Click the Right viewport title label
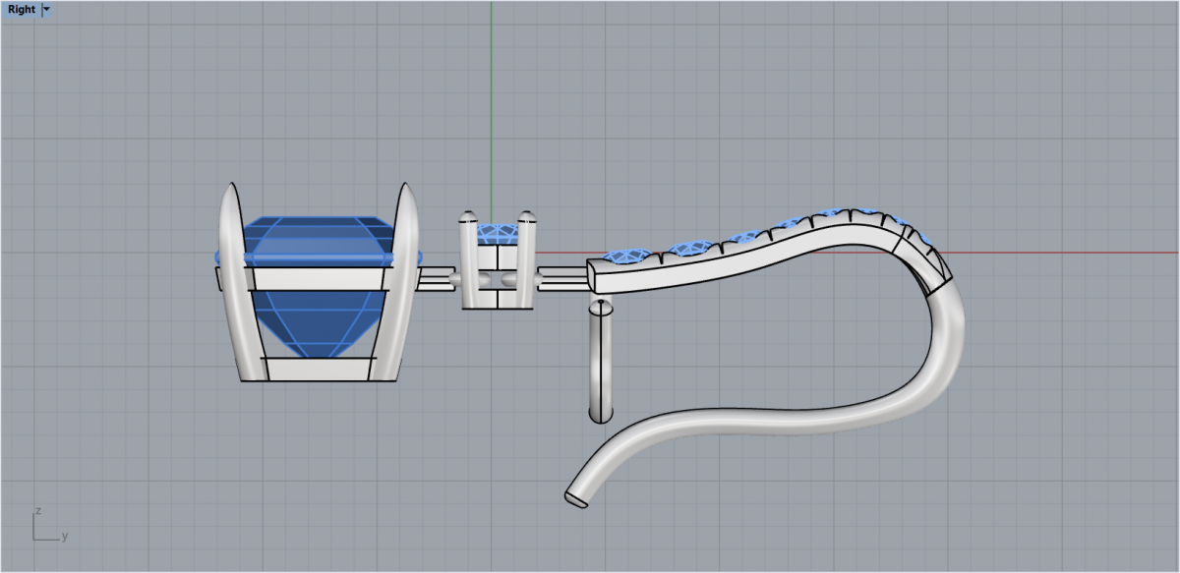This screenshot has height=573, width=1180. coord(21,10)
